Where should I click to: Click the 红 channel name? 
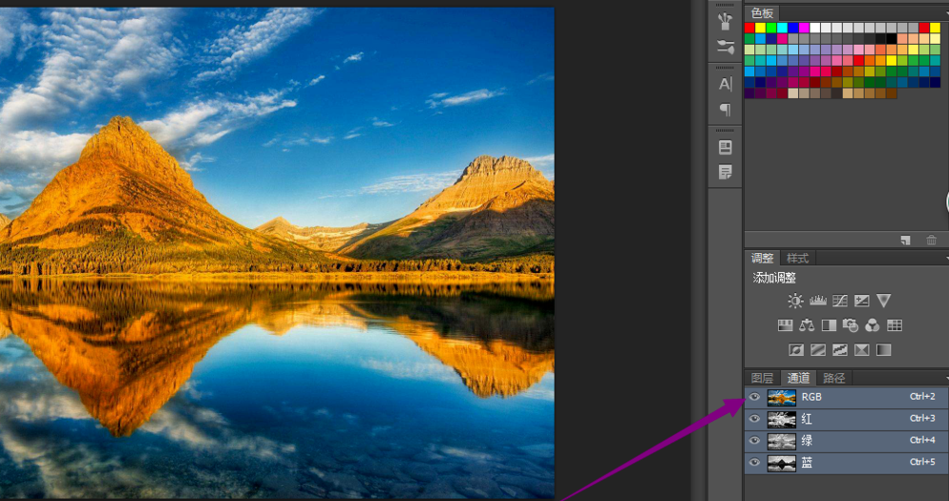pos(807,419)
